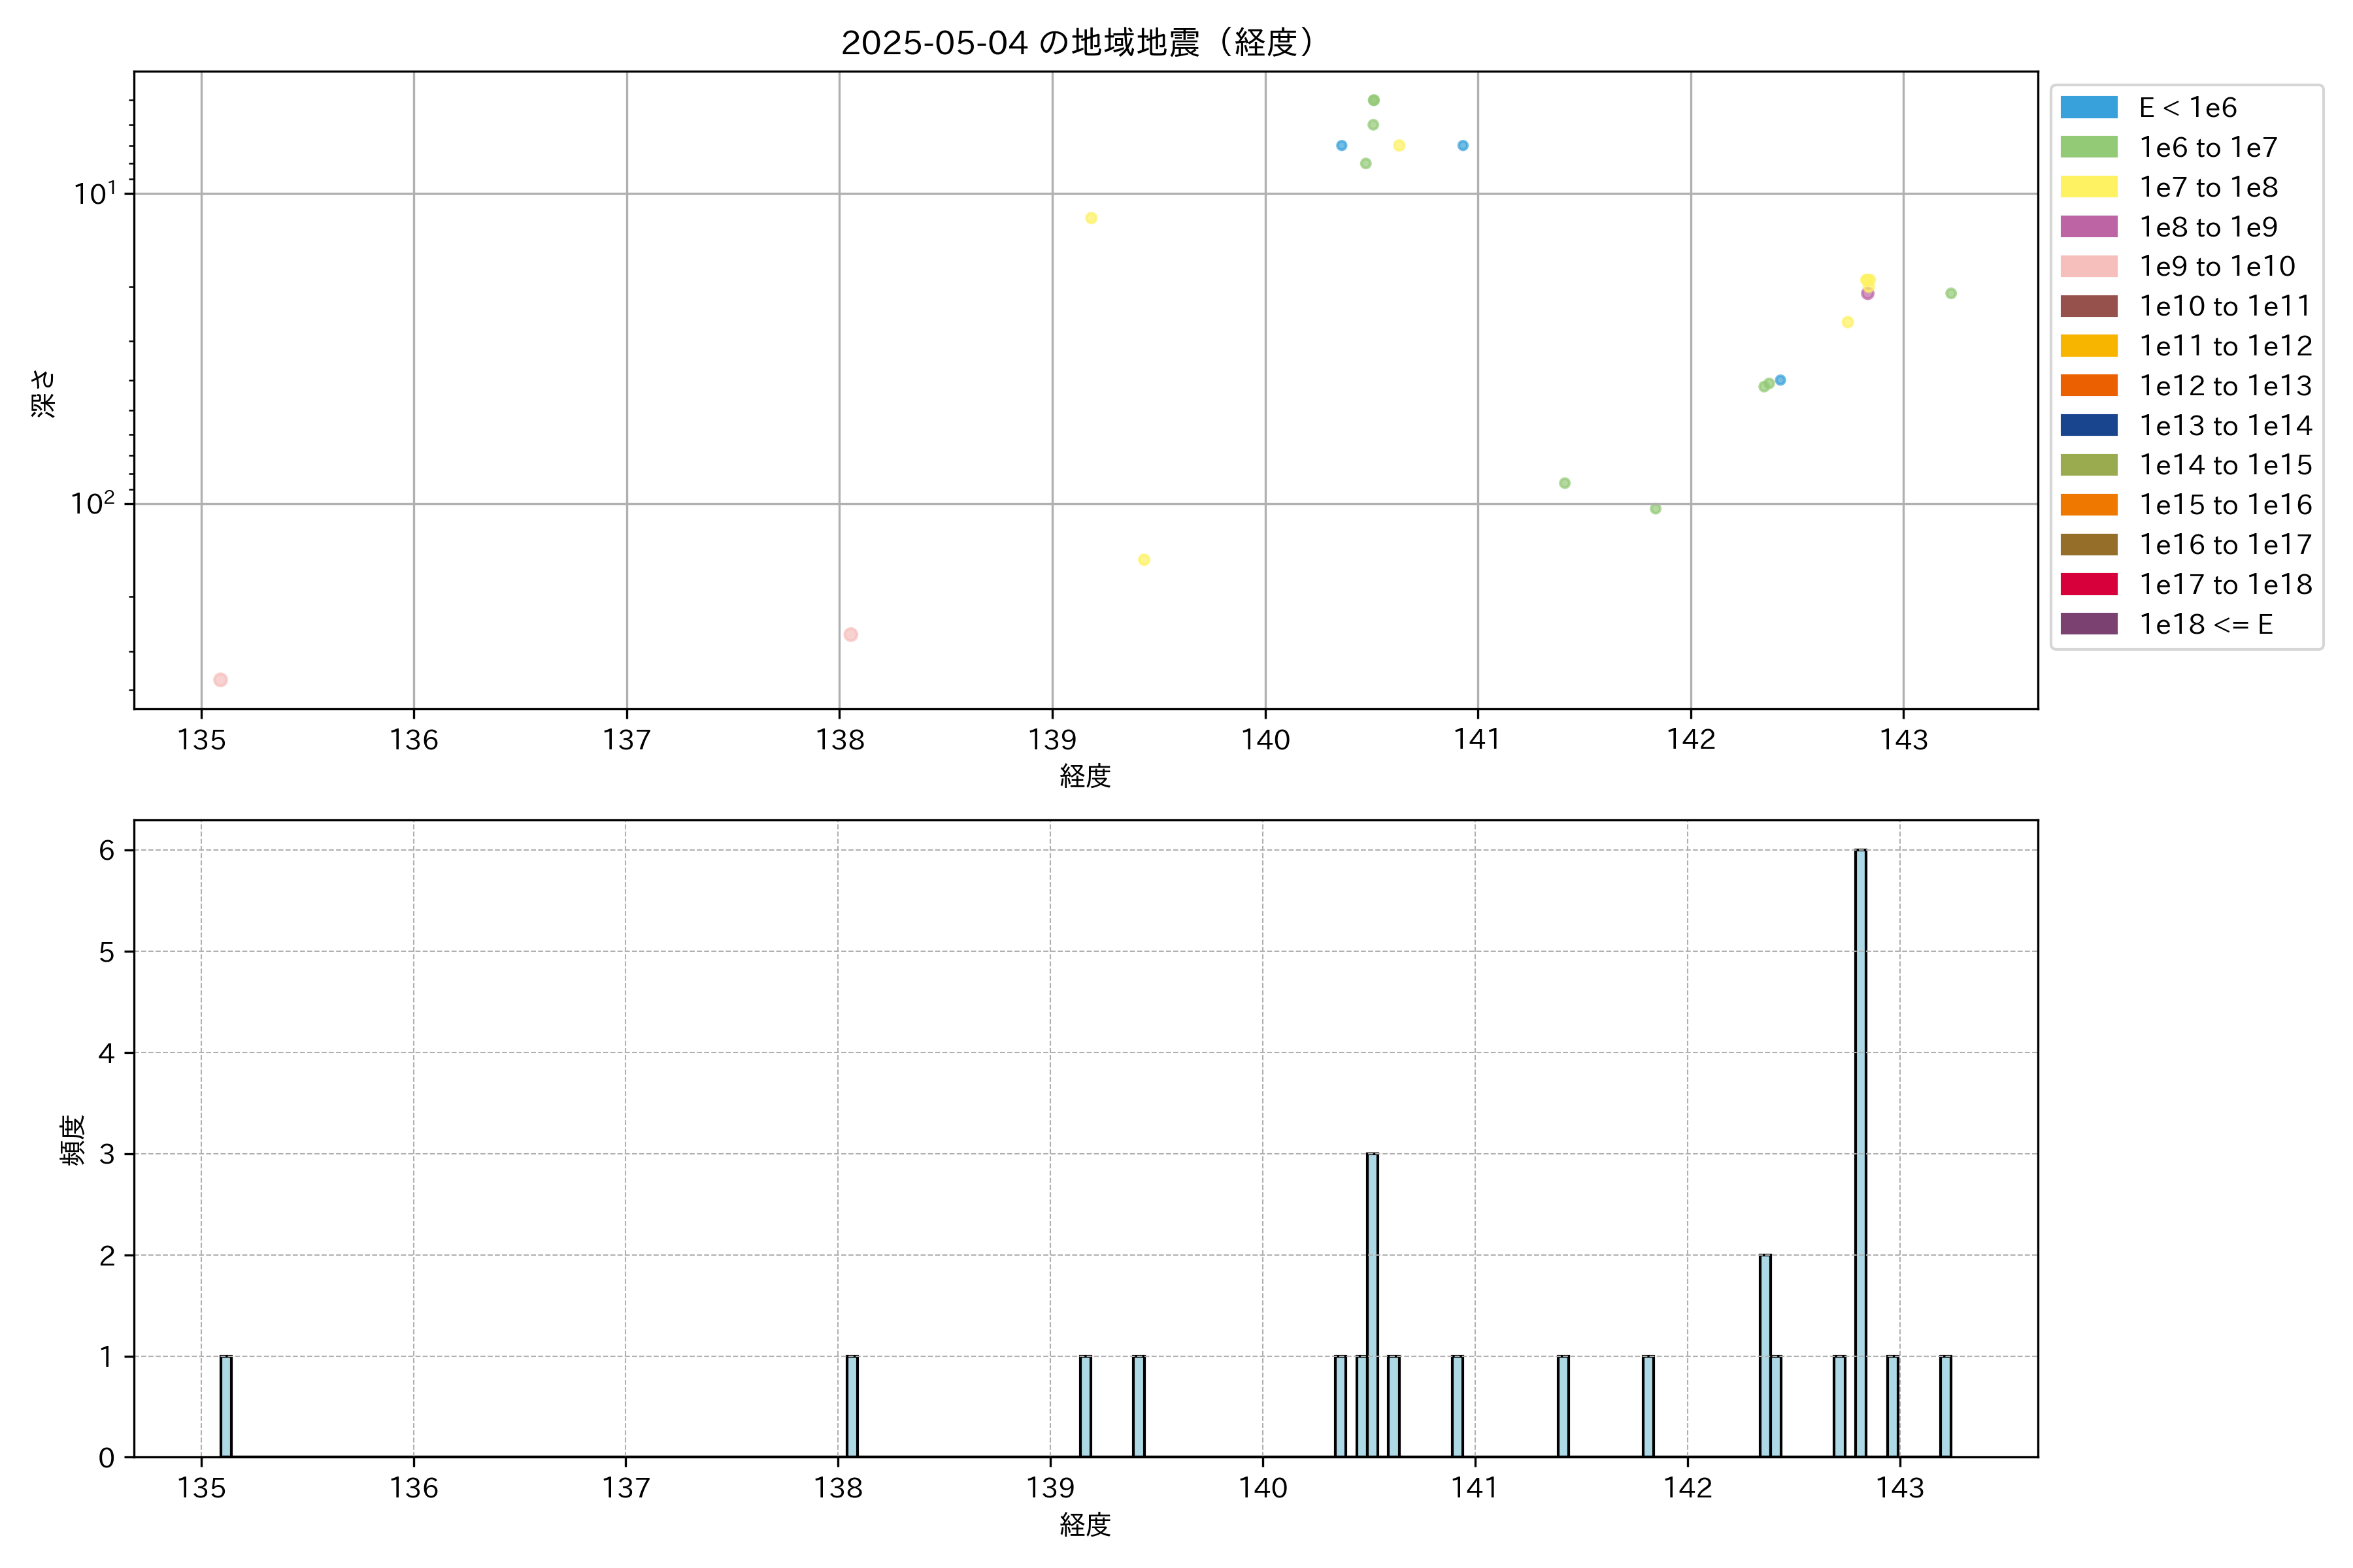The height and width of the screenshot is (1568, 2353).
Task: Click the pink 1e9 to 1e10 legend swatch
Action: (2088, 266)
